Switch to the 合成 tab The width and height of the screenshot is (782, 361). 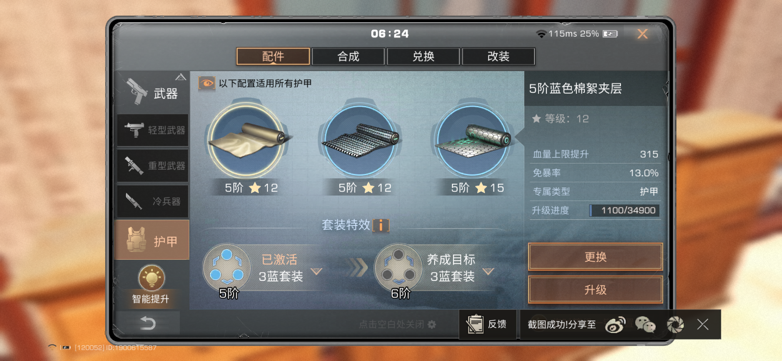(x=348, y=56)
